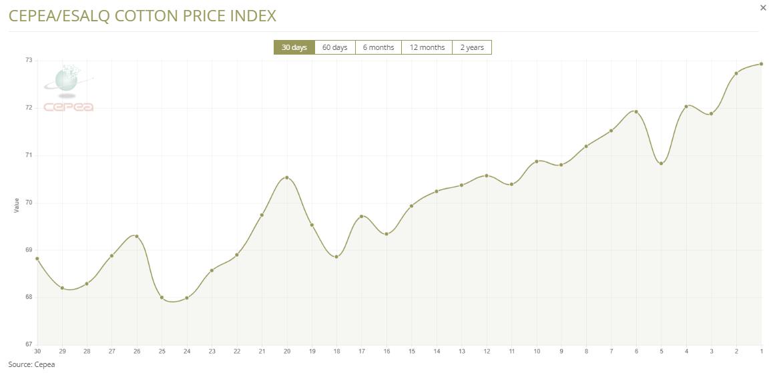Close the cotton price index popup

(x=763, y=8)
